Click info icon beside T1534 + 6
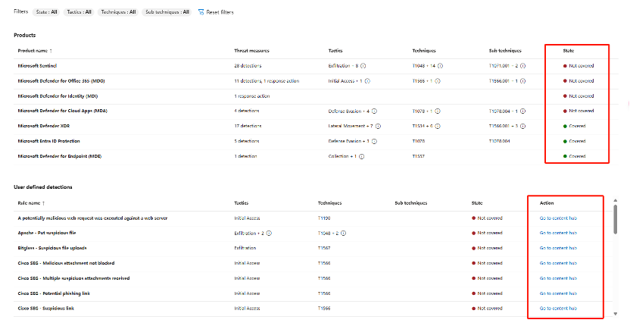630x323 pixels. (x=438, y=127)
